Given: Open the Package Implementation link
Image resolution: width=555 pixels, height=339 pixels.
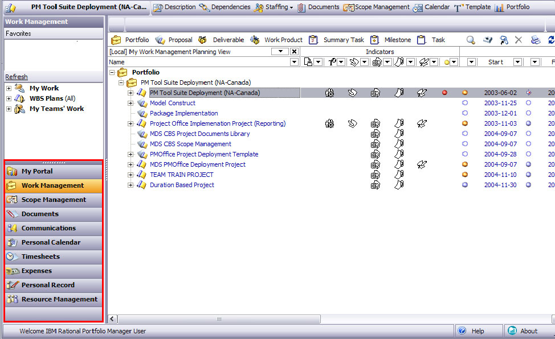Looking at the screenshot, I should (x=183, y=113).
